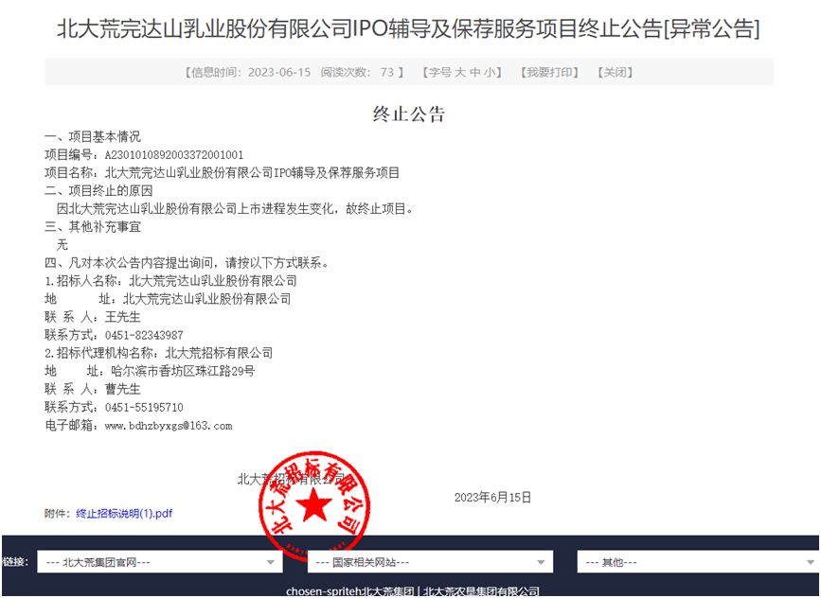Click the 我要打印 print link
Image resolution: width=821 pixels, height=598 pixels.
point(549,72)
